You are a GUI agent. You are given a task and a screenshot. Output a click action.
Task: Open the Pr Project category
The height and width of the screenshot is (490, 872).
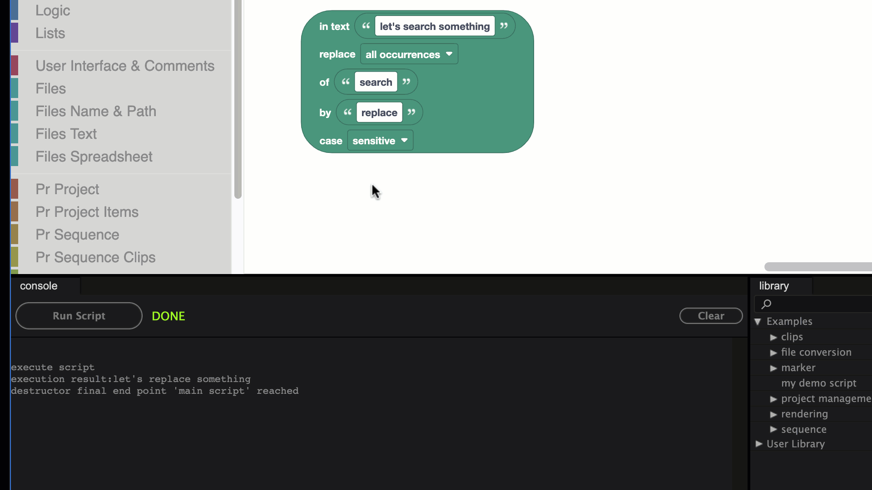coord(67,189)
